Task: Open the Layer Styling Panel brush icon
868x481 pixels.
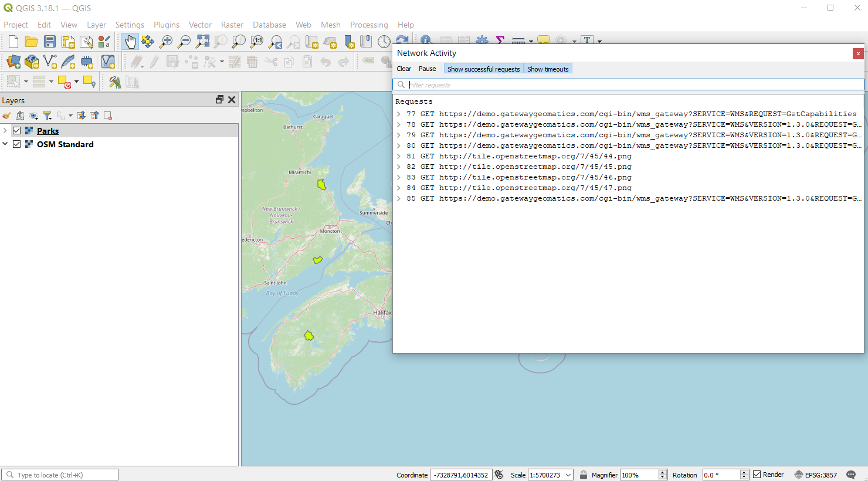Action: point(6,116)
